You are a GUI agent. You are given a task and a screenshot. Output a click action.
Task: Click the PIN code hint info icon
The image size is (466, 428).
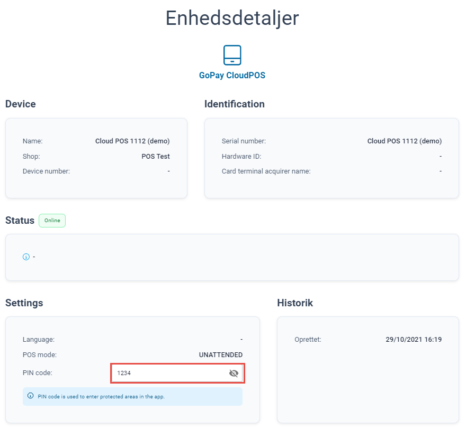point(30,396)
